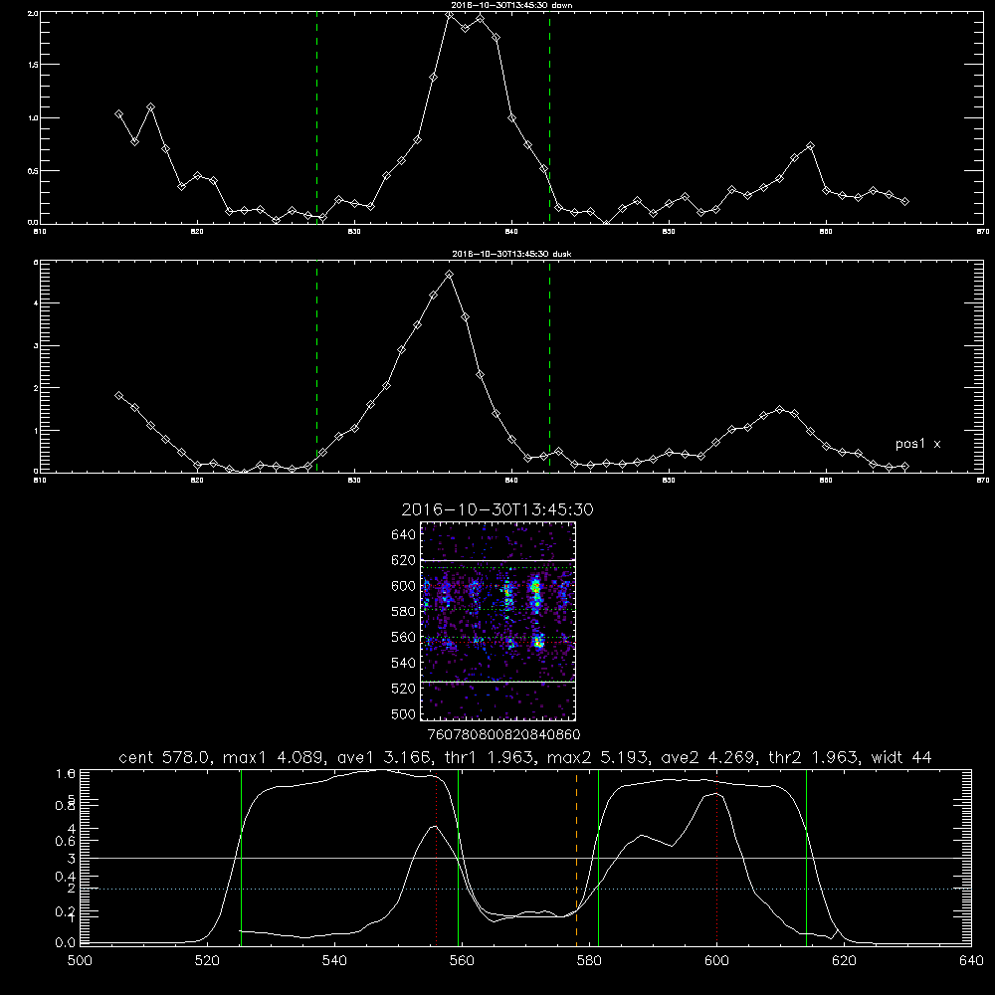Screen dimensions: 995x995
Task: Click the x-axis number string below spectral image
Action: [x=504, y=735]
